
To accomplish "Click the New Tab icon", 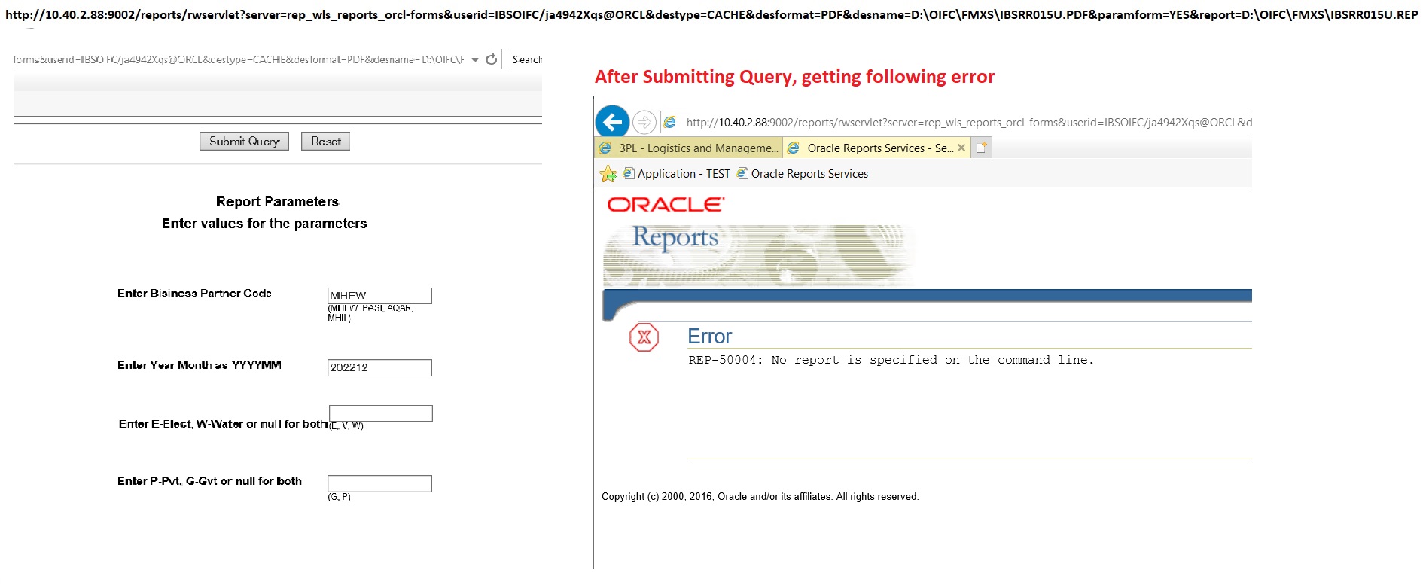I will pyautogui.click(x=981, y=148).
